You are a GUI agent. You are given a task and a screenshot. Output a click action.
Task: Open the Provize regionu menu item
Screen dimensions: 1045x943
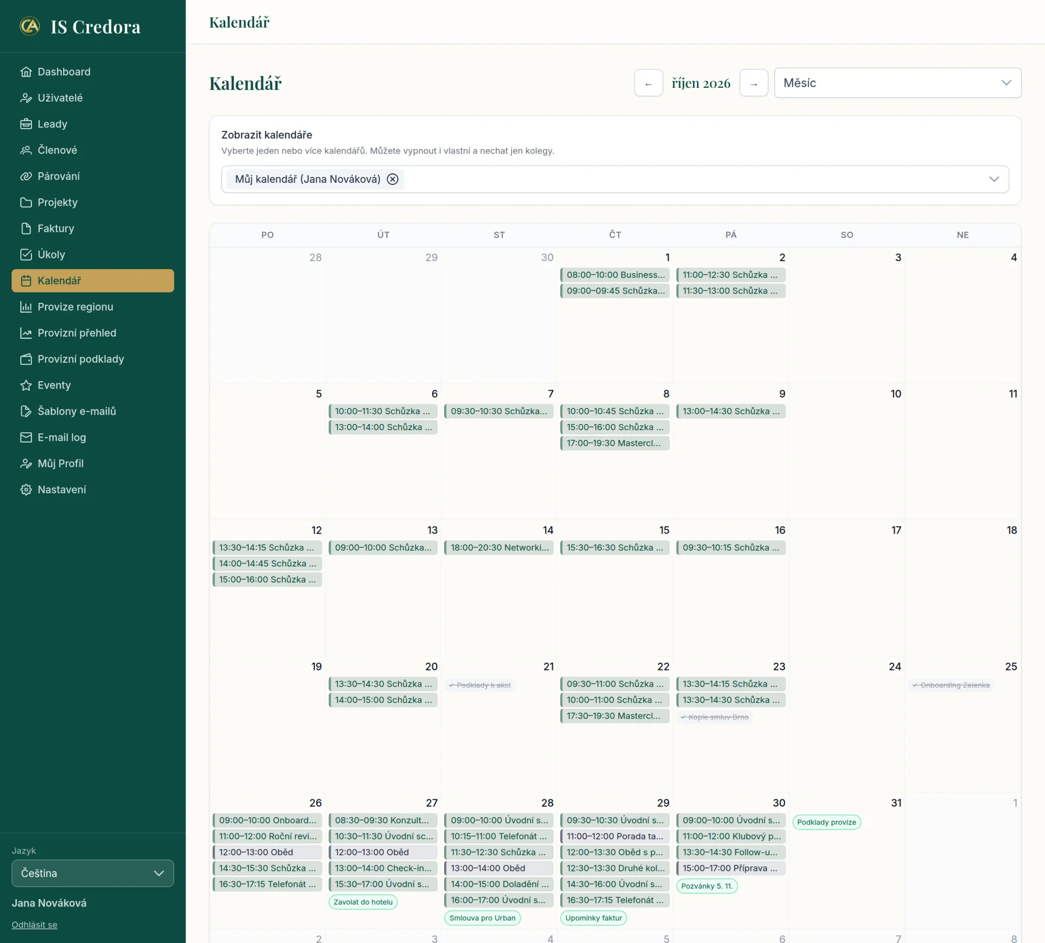(x=92, y=307)
